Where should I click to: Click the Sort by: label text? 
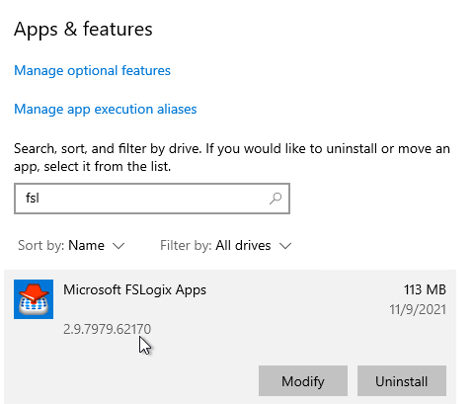pos(40,246)
